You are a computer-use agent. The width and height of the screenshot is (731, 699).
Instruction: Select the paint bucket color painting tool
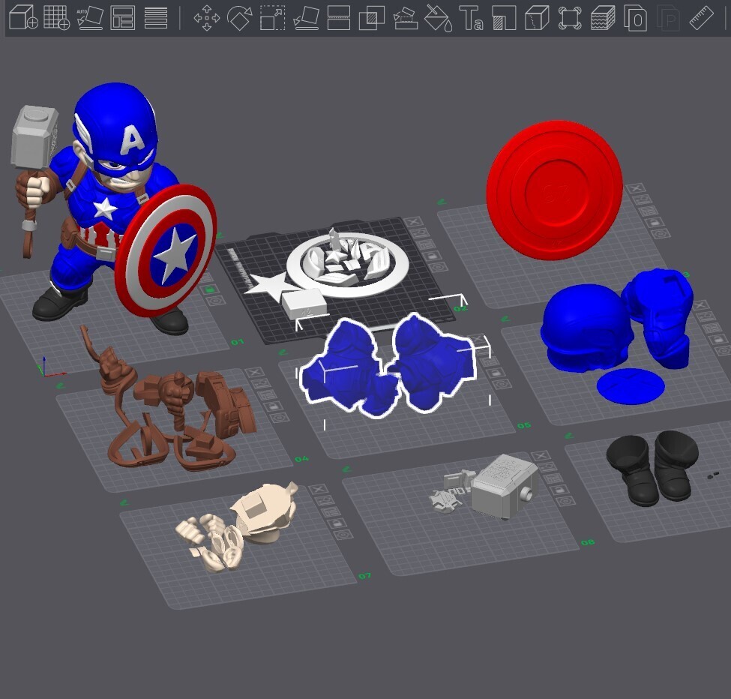point(439,18)
